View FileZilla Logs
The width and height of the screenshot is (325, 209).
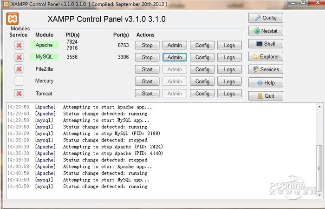click(229, 69)
